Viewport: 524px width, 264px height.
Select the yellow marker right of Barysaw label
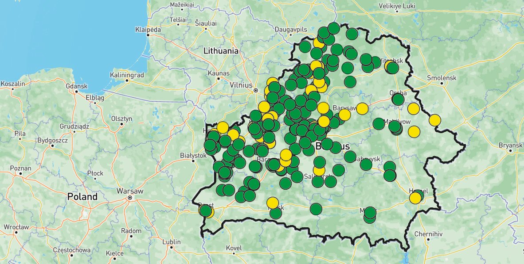(362, 109)
